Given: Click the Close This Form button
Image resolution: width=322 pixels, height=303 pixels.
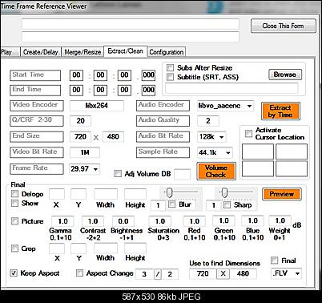Looking at the screenshot, I should click(x=284, y=26).
